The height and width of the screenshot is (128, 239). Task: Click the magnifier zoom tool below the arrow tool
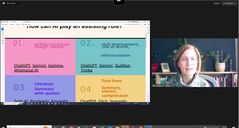(2, 32)
